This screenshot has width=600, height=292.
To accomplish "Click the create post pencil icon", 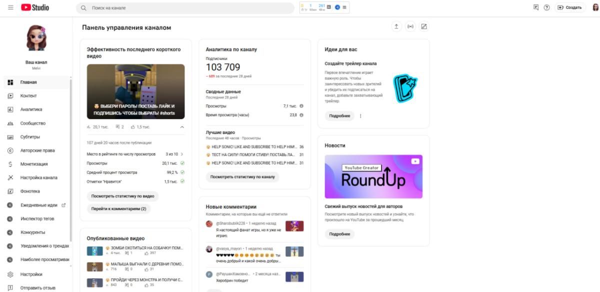I will click(424, 26).
